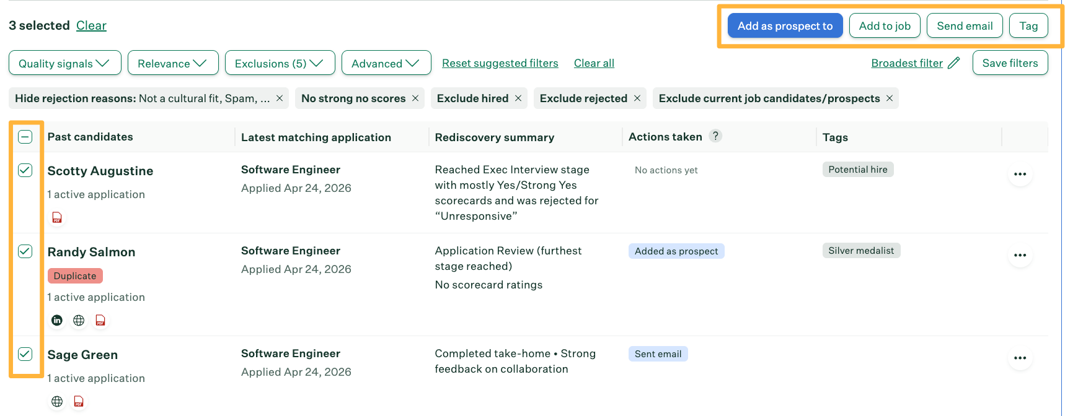Image resolution: width=1065 pixels, height=416 pixels.
Task: Click the Silver medalist tag
Action: [x=861, y=251]
